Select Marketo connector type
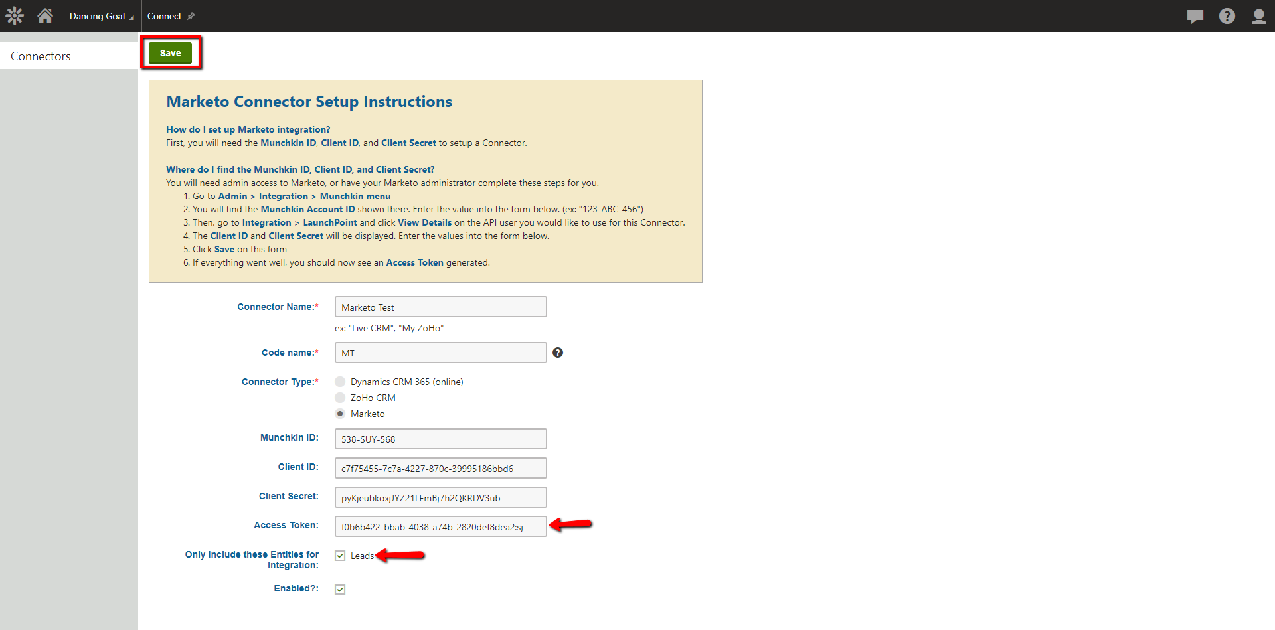The height and width of the screenshot is (630, 1275). (x=340, y=414)
